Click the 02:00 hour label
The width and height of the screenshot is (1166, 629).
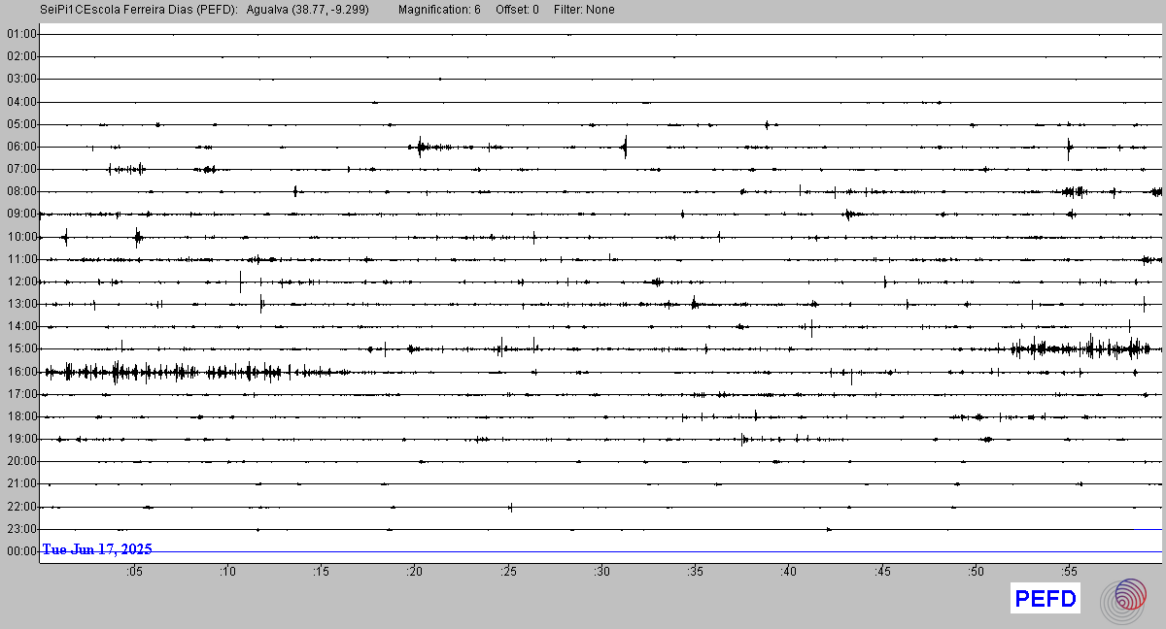(21, 56)
